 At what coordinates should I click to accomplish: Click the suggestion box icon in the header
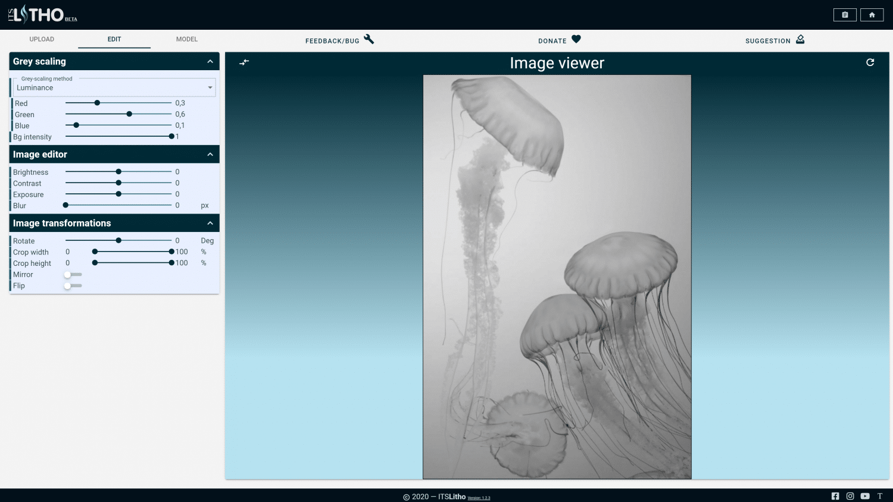[800, 39]
